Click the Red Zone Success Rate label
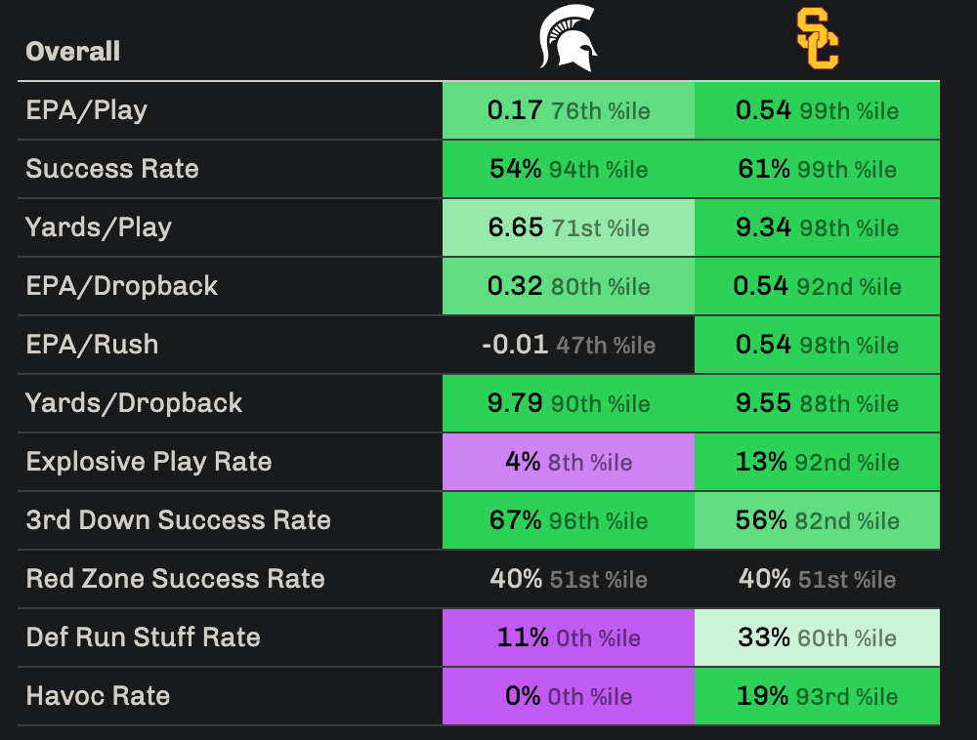The height and width of the screenshot is (740, 977). tap(175, 579)
